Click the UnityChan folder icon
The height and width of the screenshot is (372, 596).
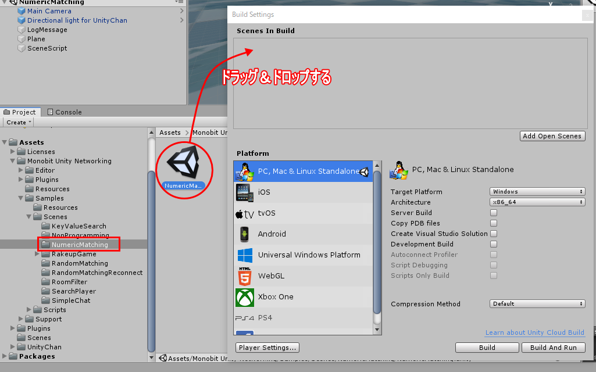coord(22,347)
